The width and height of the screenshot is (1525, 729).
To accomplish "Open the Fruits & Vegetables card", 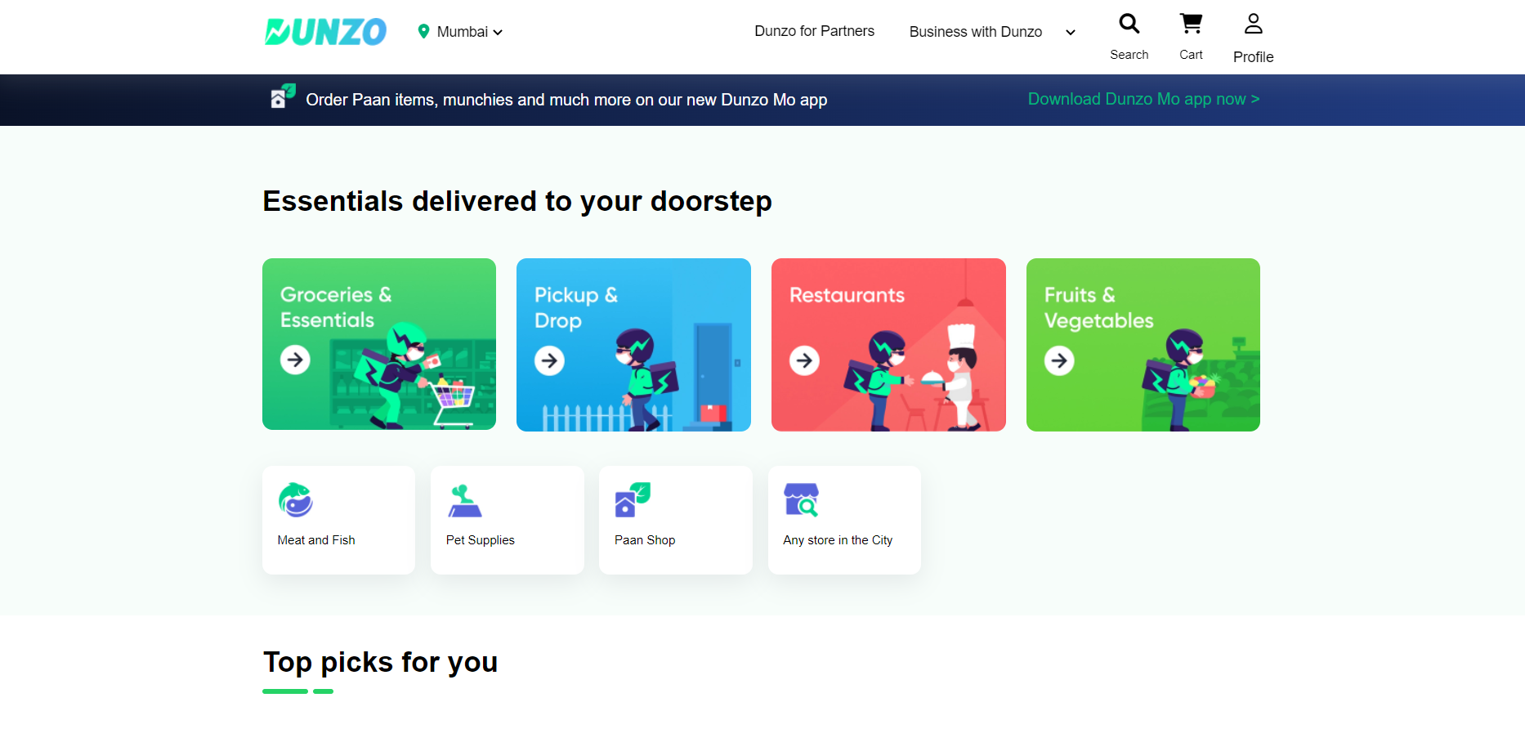I will coord(1143,345).
